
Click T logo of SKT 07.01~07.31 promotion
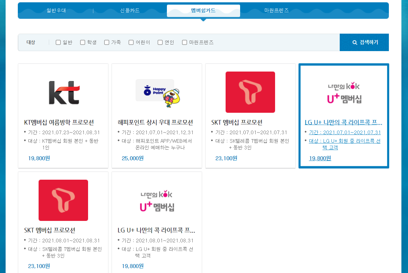point(250,92)
